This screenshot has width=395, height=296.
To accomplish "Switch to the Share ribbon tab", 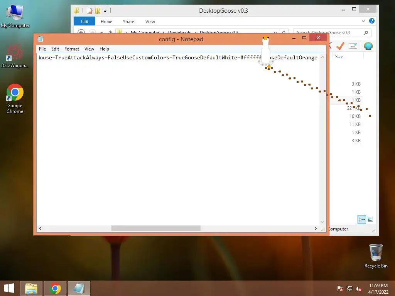I will pyautogui.click(x=128, y=22).
